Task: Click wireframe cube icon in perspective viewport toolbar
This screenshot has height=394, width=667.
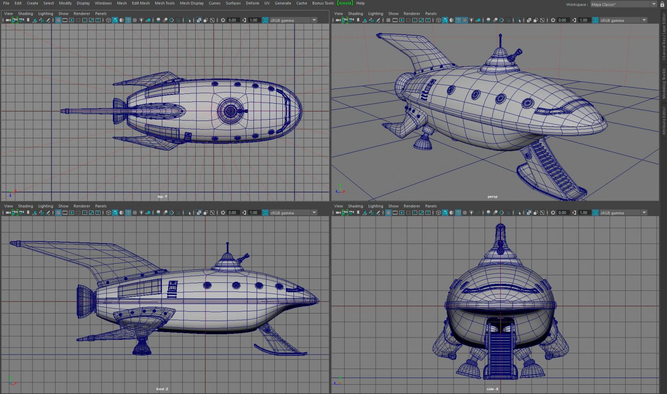Action: (438, 20)
